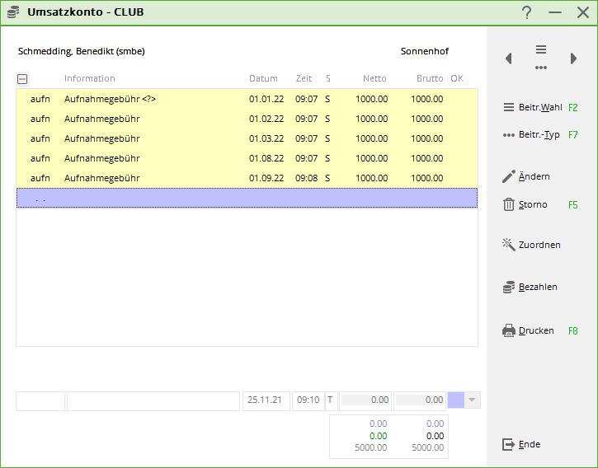Viewport: 598px width, 468px height.
Task: Click the time field showing 09:10
Action: 308,400
